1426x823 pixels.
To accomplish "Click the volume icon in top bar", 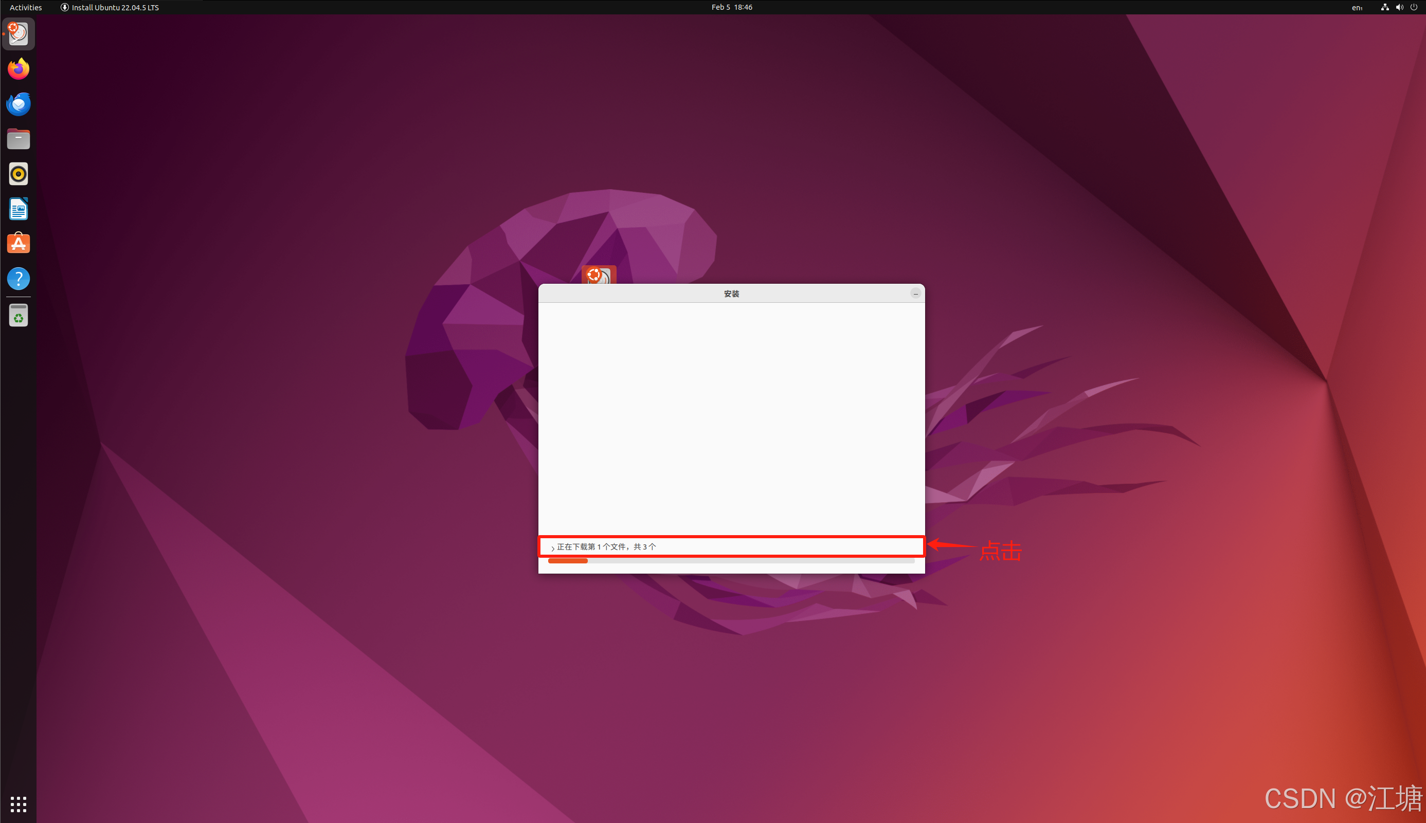I will coord(1399,7).
